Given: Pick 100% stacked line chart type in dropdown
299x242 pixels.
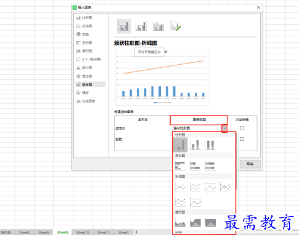Looking at the screenshot, I should [x=210, y=186].
